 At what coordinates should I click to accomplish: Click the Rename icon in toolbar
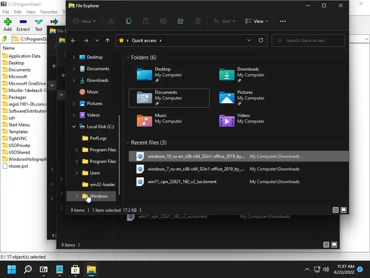tap(163, 21)
